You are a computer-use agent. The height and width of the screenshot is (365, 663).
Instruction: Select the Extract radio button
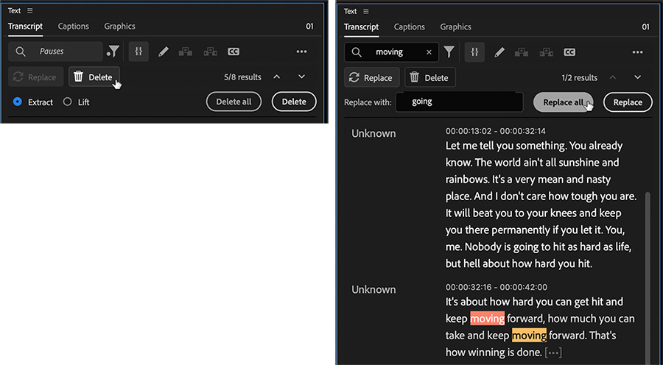tap(18, 102)
